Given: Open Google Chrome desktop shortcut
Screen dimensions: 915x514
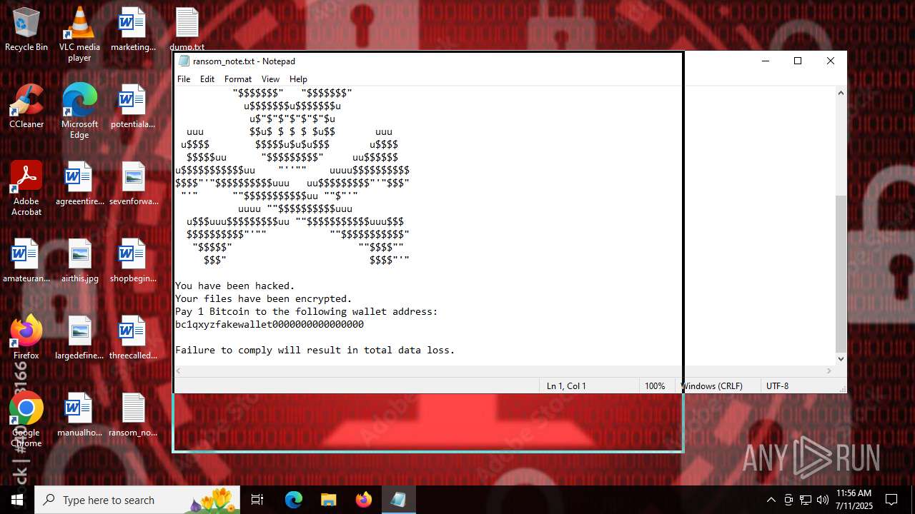Looking at the screenshot, I should point(26,420).
